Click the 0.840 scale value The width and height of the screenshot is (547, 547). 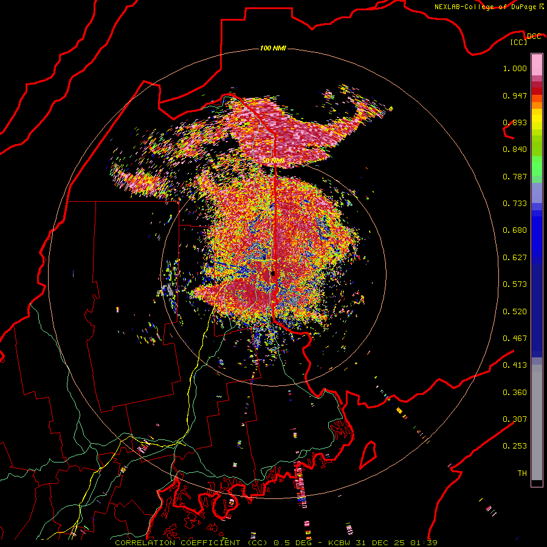pyautogui.click(x=515, y=150)
